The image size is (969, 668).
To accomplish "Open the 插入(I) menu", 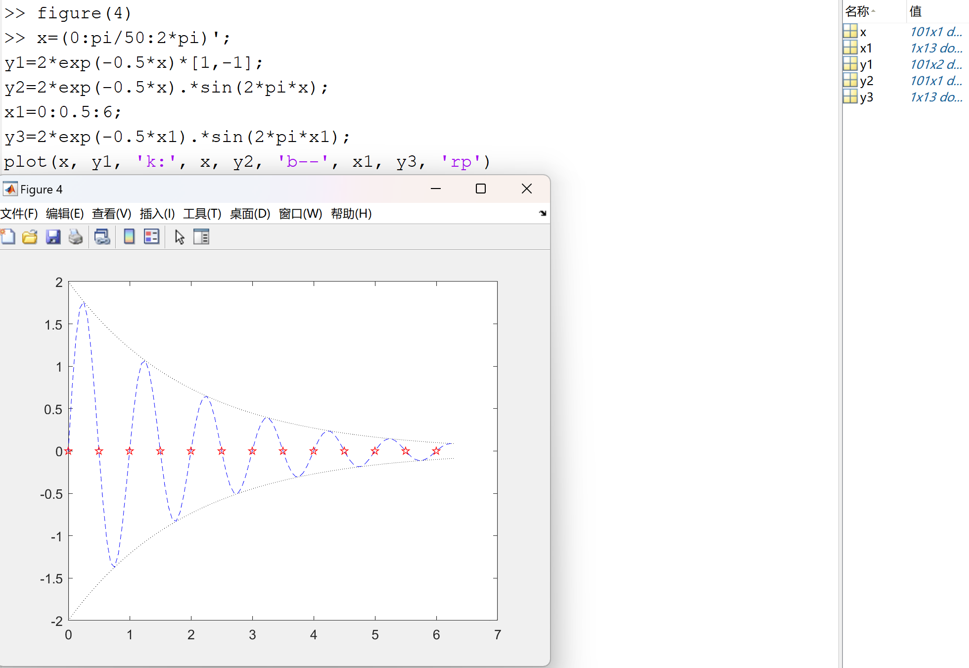I will [x=157, y=214].
